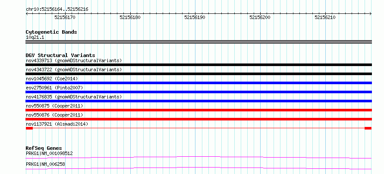Select the blue bar under nsv1045692

pyautogui.click(x=198, y=83)
